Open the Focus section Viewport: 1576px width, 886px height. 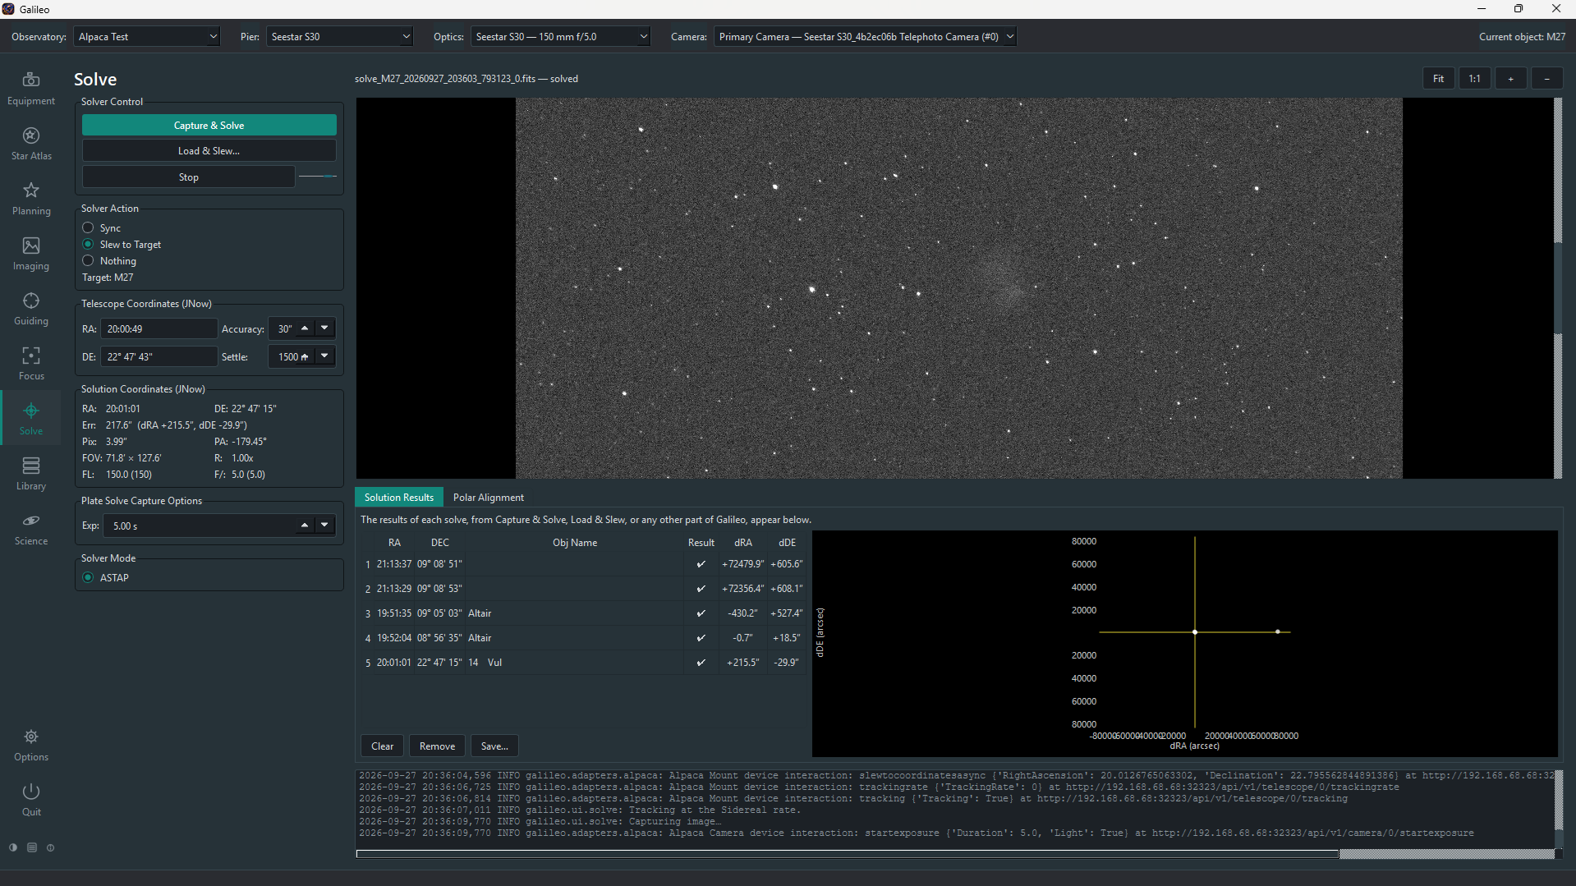tap(31, 364)
